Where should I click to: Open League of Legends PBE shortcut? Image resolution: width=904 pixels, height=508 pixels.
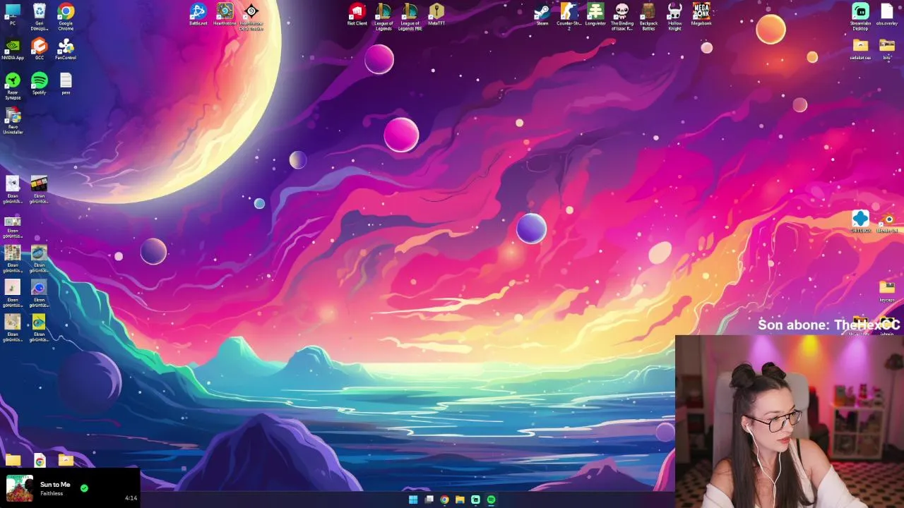[x=410, y=17]
